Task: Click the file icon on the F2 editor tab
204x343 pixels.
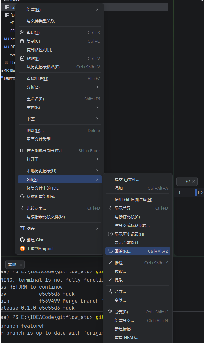Action: point(181,181)
